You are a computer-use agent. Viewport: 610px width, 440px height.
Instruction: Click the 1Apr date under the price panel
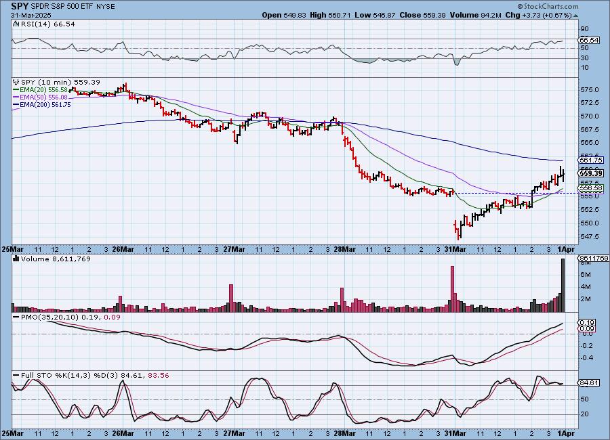click(566, 249)
